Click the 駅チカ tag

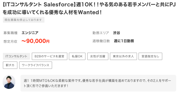10,65
